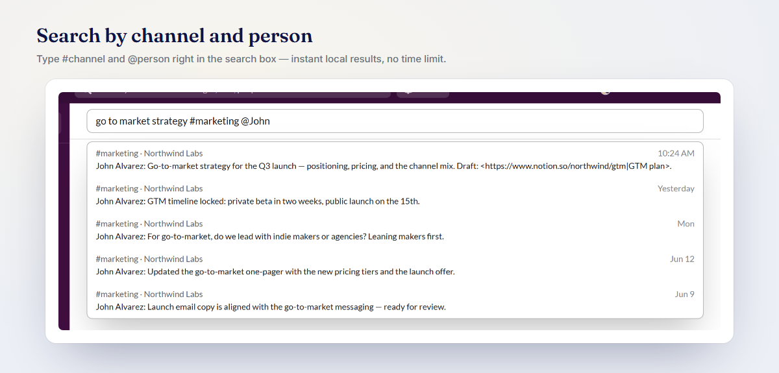Click the Notion GTM plan link
This screenshot has width=779, height=373.
point(576,166)
